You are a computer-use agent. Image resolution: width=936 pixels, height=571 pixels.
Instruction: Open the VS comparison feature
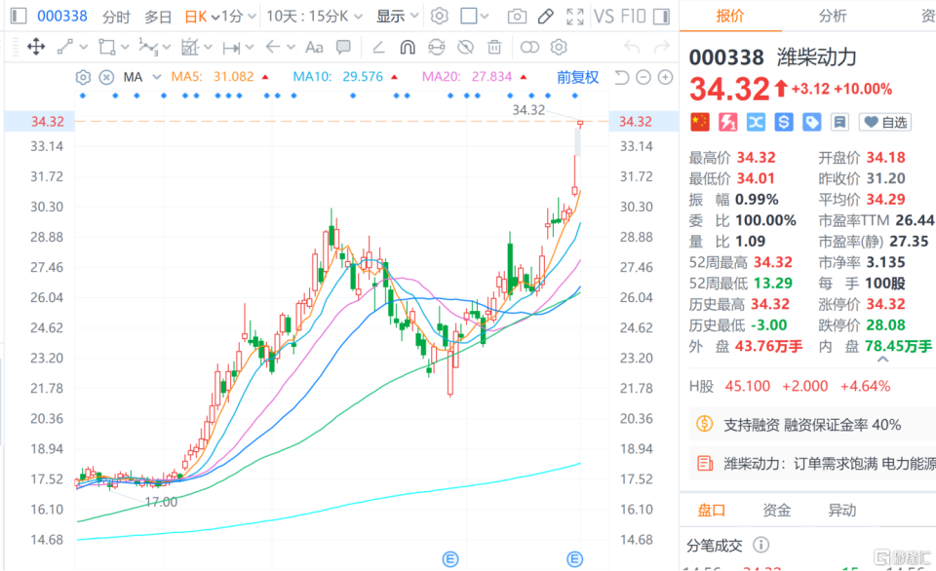point(604,17)
